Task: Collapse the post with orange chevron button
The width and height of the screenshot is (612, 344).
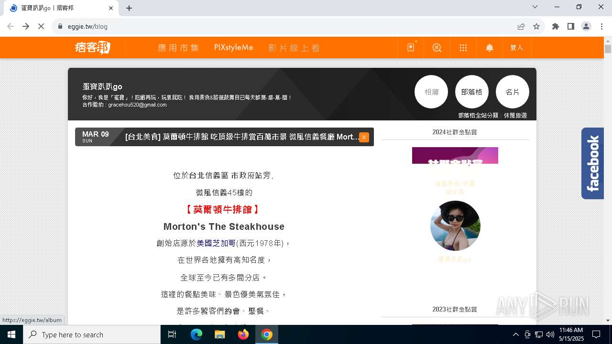Action: pyautogui.click(x=364, y=137)
